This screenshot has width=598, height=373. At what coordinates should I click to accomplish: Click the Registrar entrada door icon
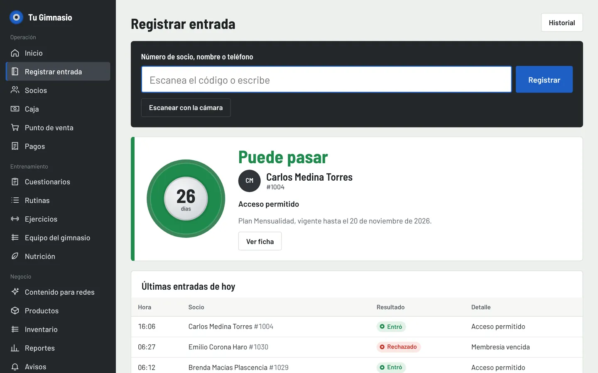pyautogui.click(x=15, y=71)
